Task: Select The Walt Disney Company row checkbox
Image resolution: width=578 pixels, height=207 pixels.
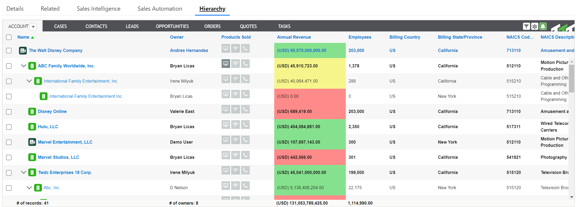Action: click(x=9, y=50)
